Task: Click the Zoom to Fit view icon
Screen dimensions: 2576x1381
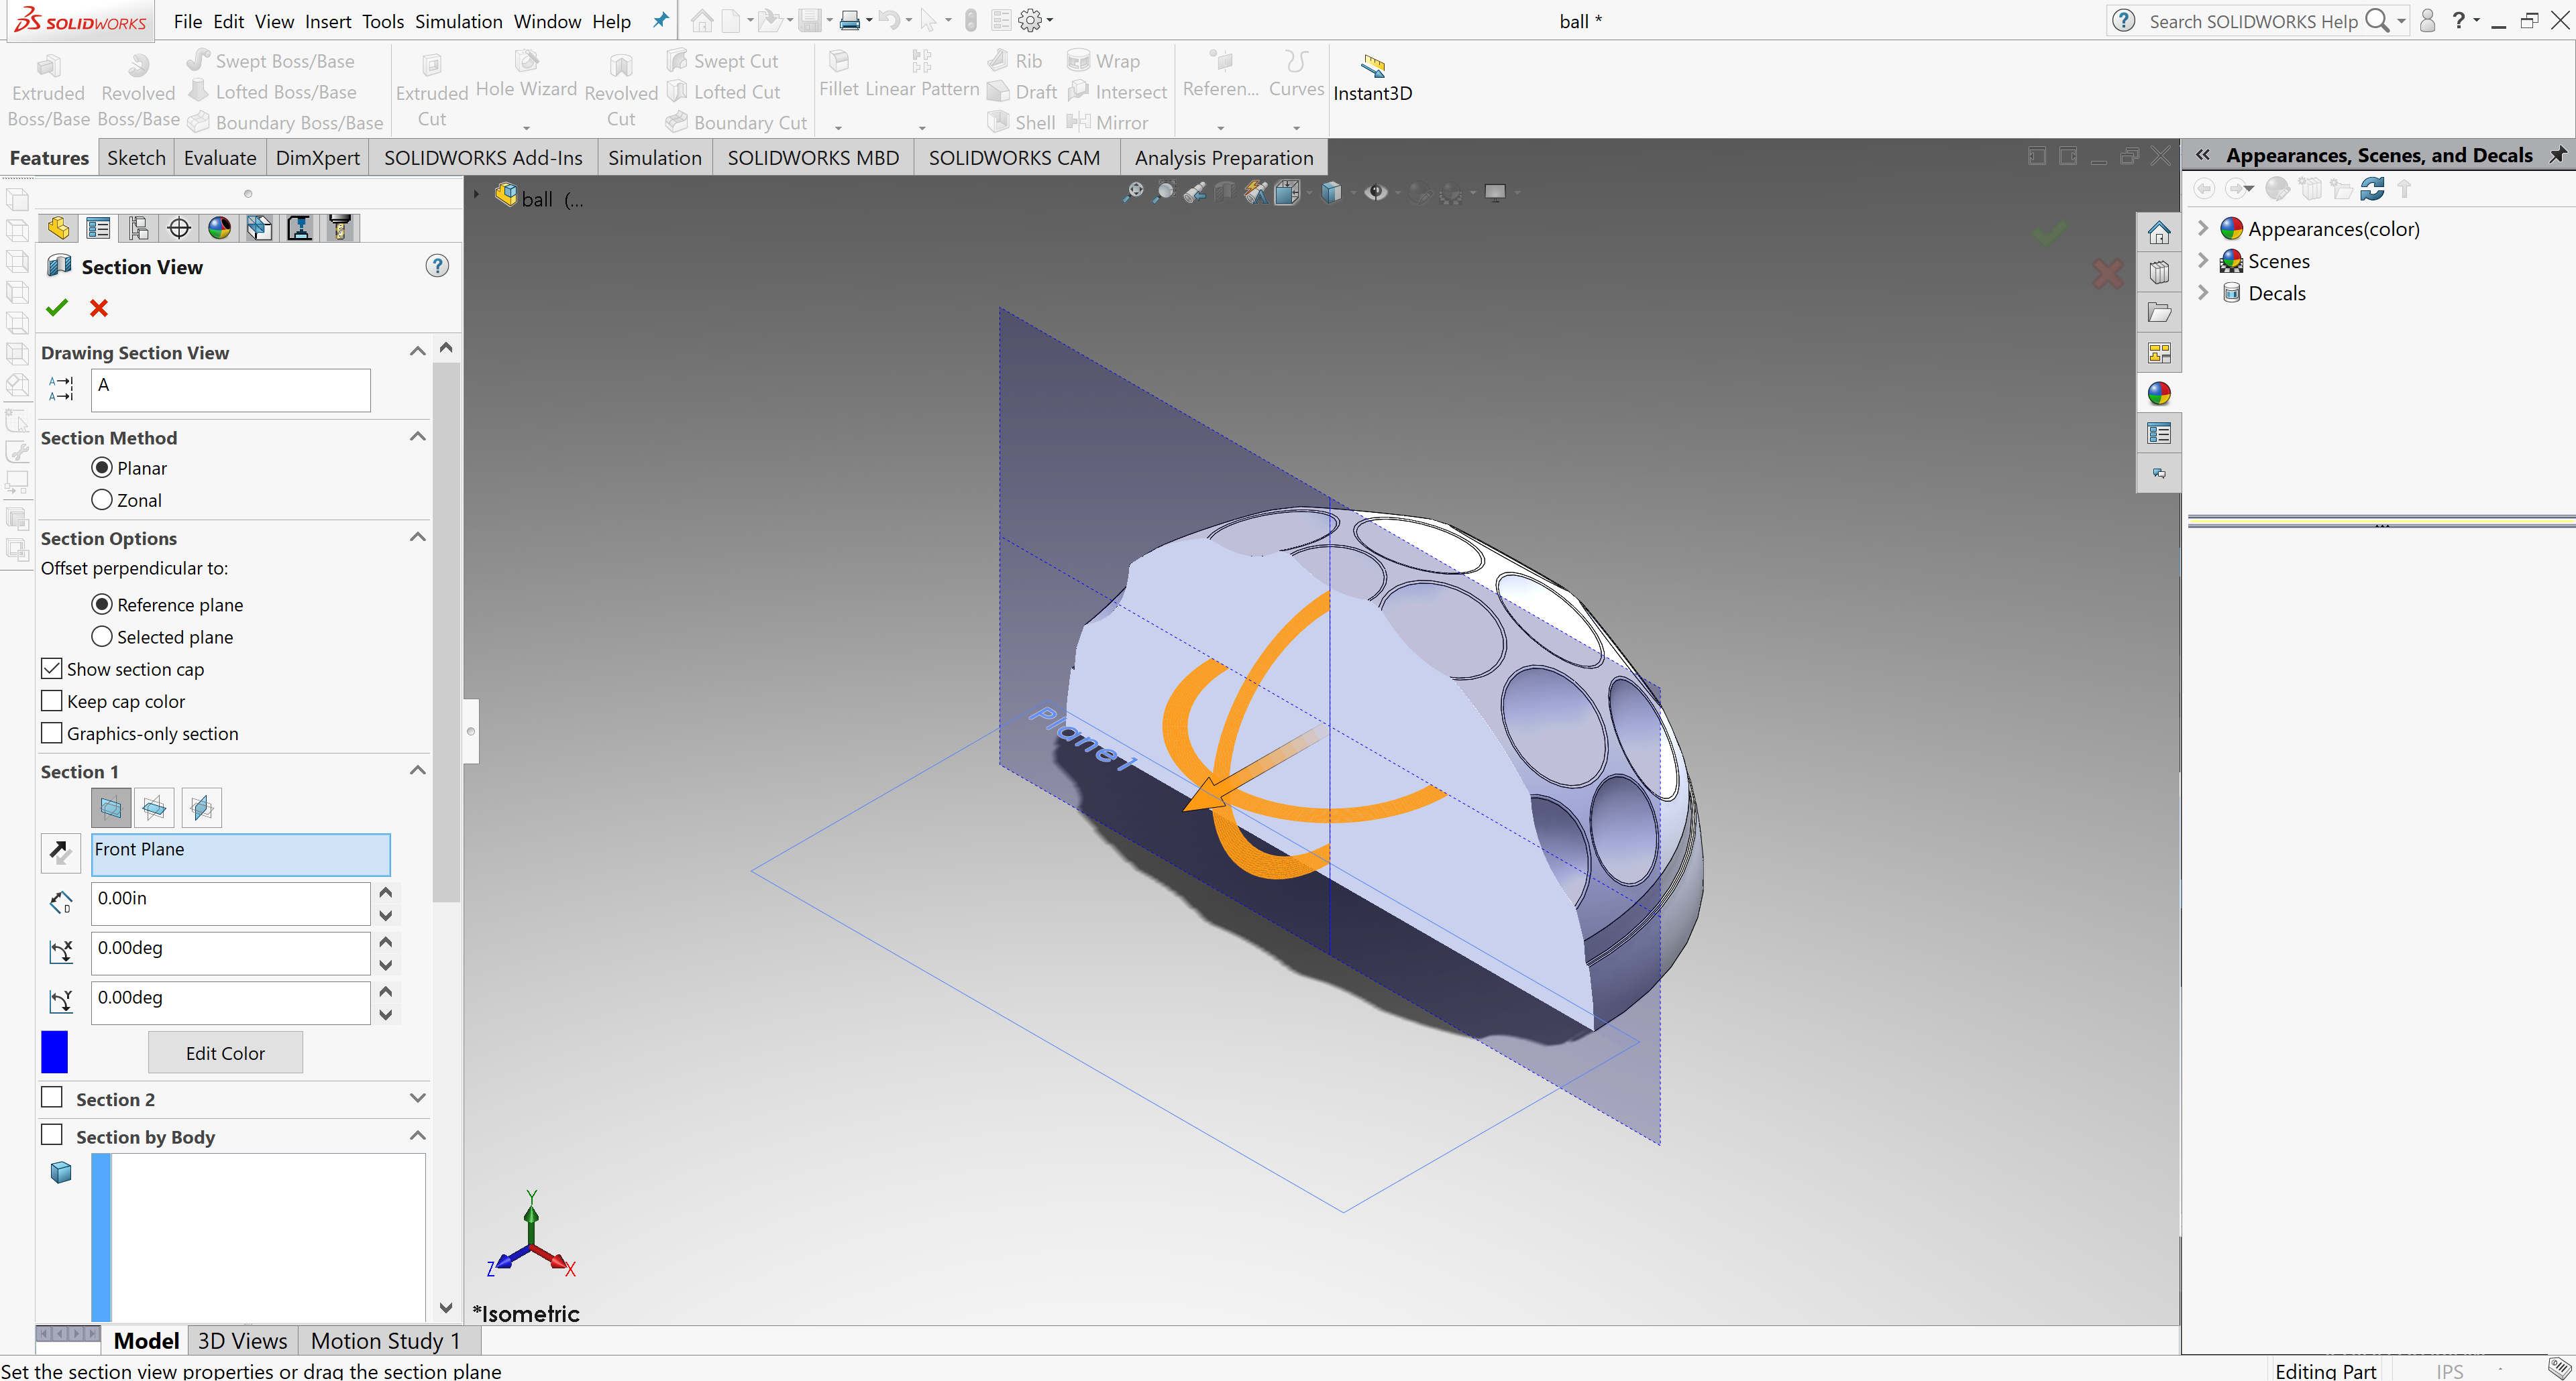Action: point(1133,192)
